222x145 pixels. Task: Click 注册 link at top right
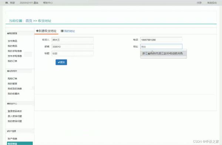199,3
